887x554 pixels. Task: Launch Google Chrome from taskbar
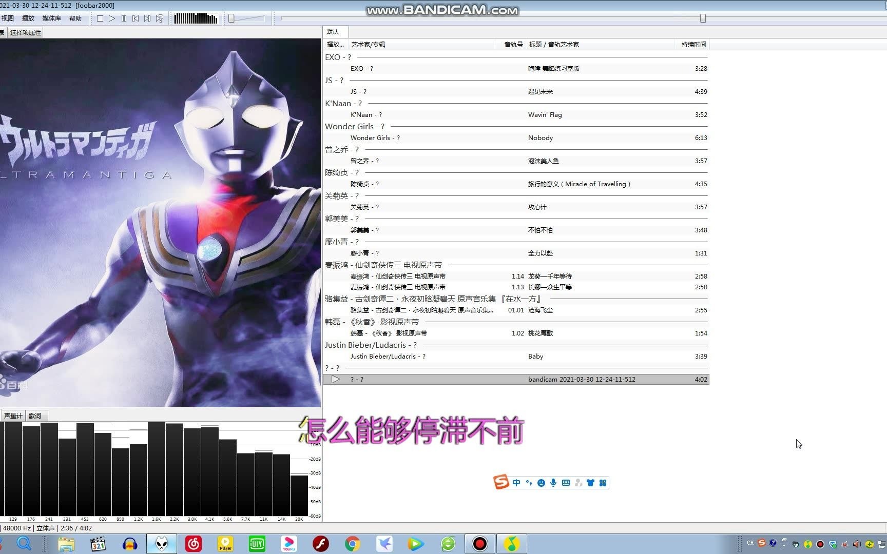point(353,544)
